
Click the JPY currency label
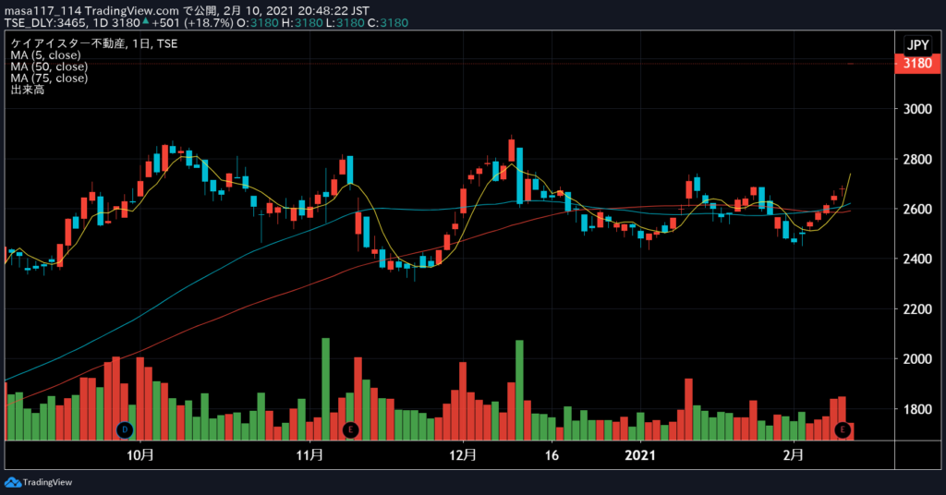pos(917,44)
